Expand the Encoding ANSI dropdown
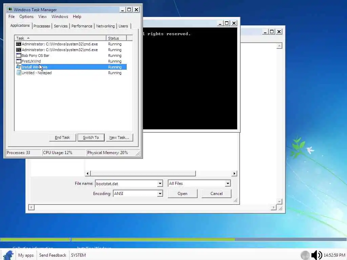The image size is (347, 260). click(x=160, y=193)
